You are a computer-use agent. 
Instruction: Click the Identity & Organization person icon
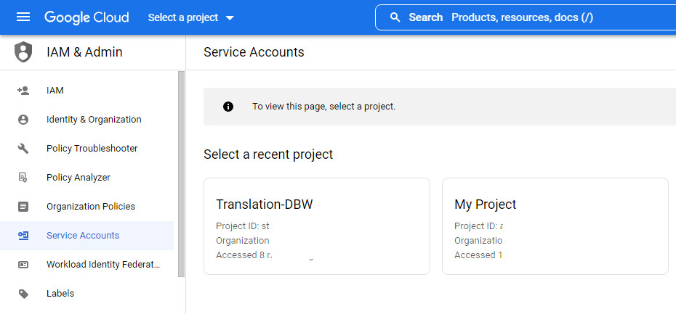point(23,120)
